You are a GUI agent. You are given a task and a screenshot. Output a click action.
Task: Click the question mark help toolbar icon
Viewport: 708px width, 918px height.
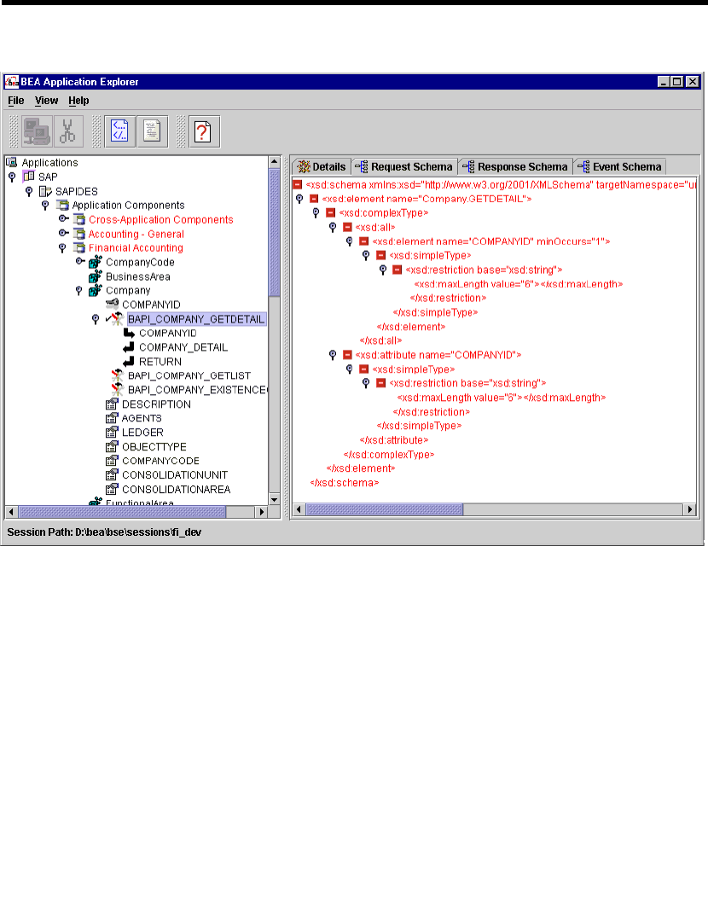(x=203, y=131)
